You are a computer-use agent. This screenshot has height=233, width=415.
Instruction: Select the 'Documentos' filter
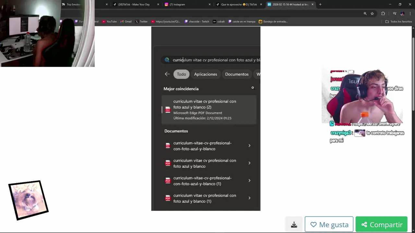coord(237,74)
